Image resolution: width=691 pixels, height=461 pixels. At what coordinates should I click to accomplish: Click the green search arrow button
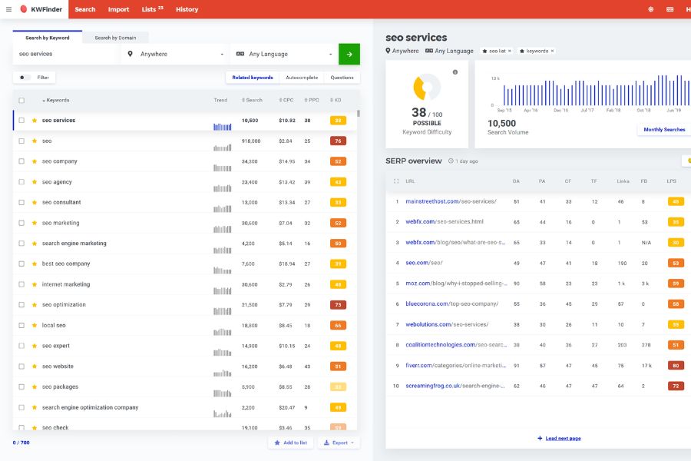click(348, 54)
